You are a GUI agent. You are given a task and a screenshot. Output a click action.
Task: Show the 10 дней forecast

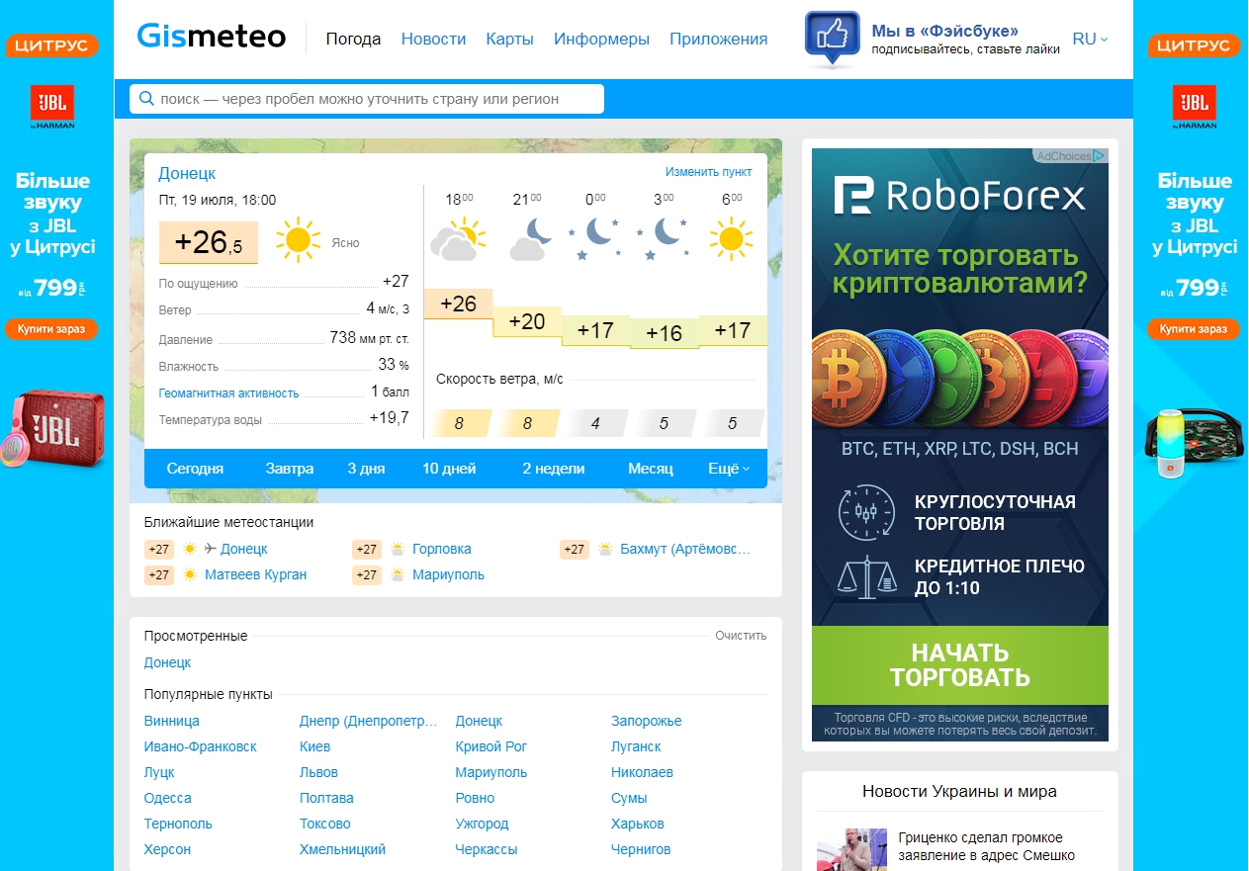click(x=449, y=469)
